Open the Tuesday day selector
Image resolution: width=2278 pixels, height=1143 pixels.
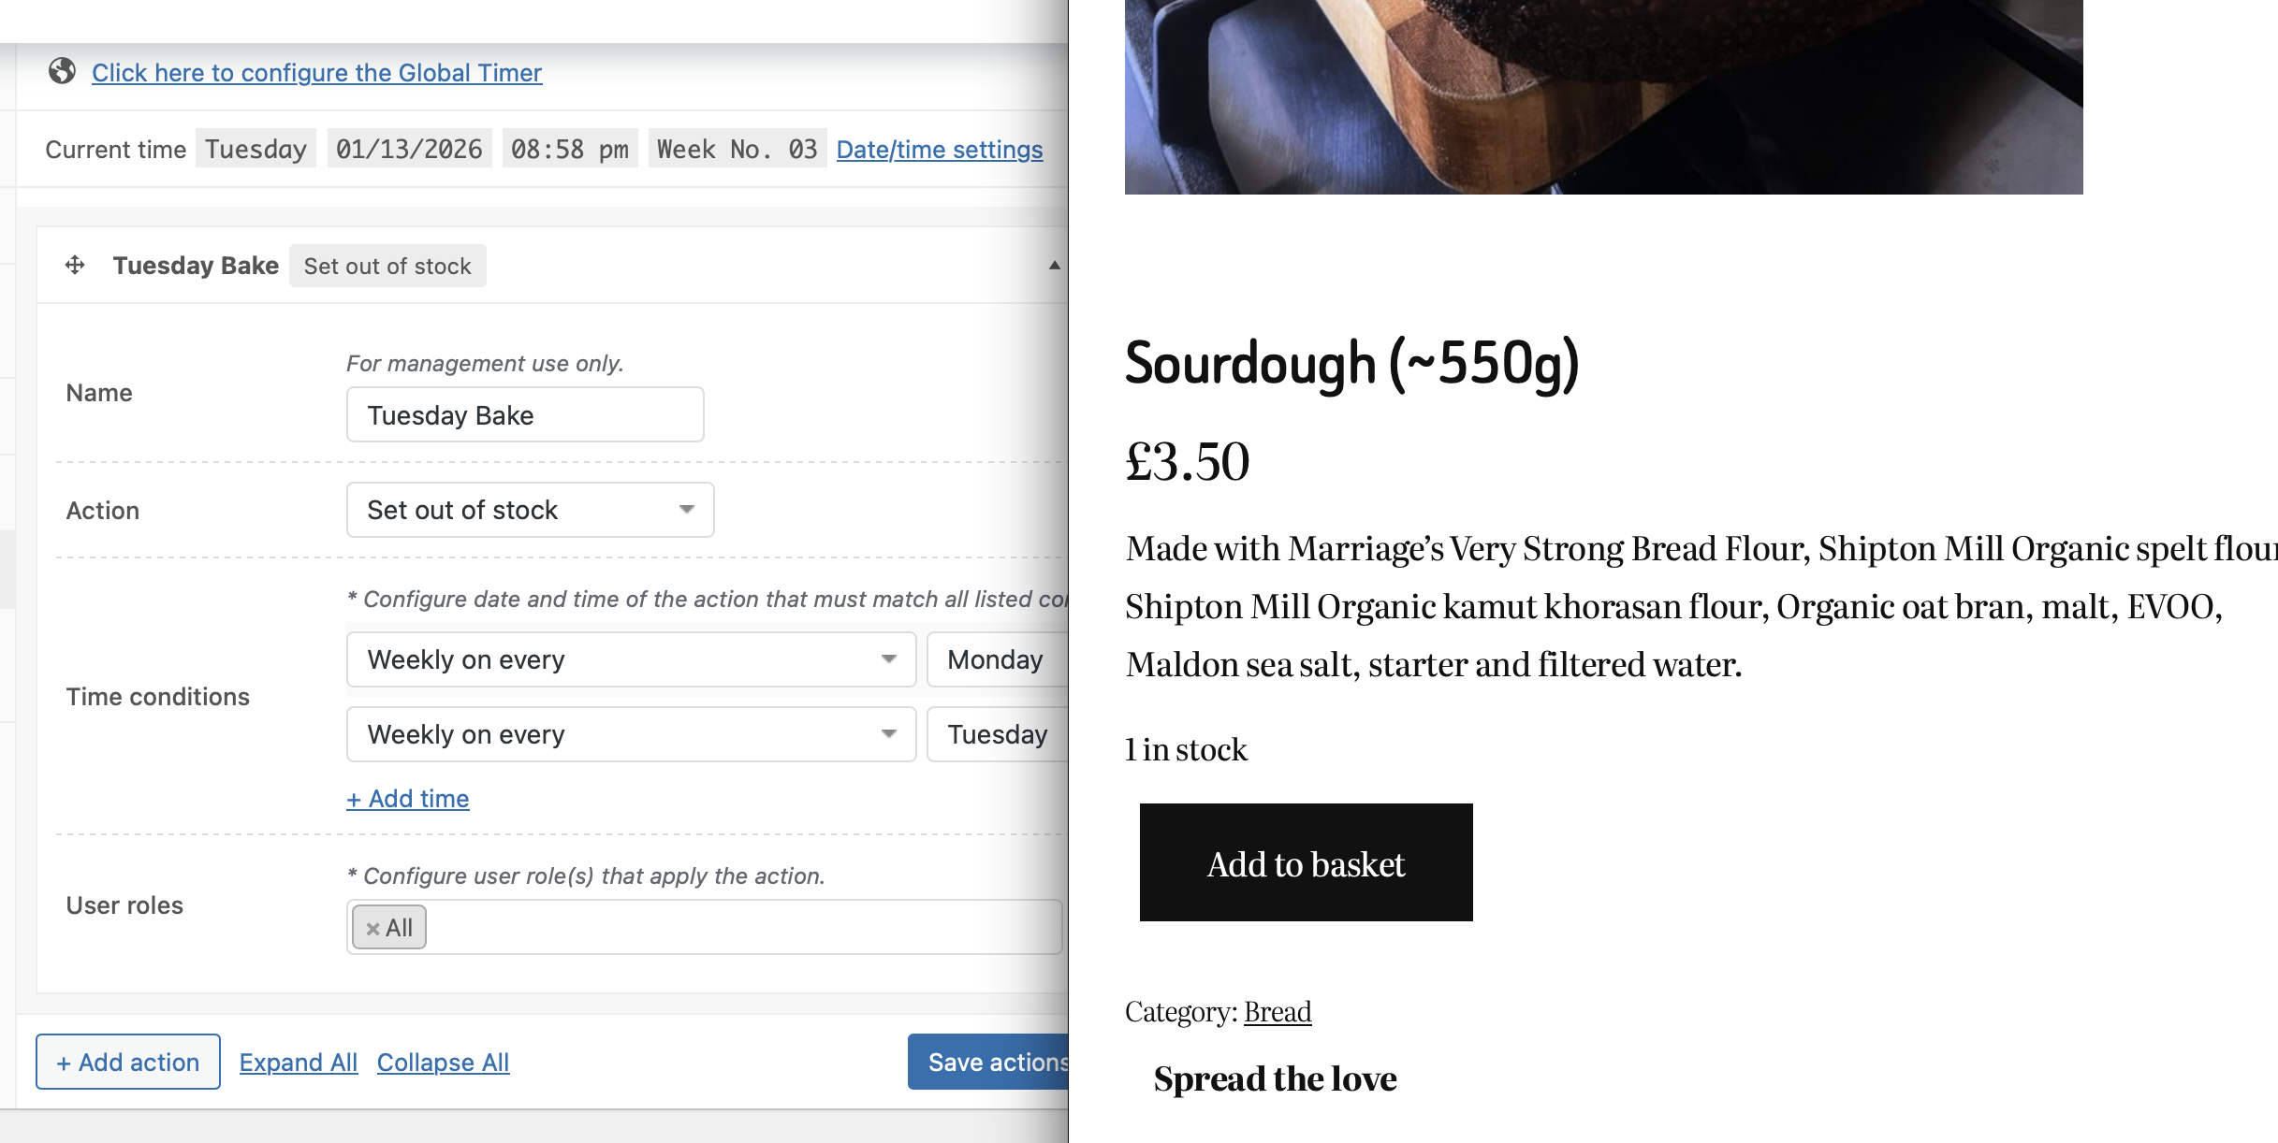point(998,734)
